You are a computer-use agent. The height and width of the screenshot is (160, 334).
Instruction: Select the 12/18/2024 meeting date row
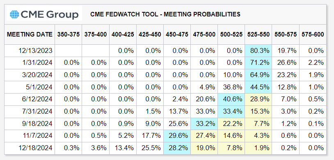tap(165, 148)
